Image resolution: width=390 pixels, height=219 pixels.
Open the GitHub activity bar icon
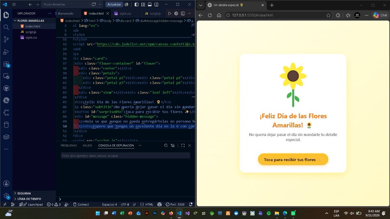(6, 88)
